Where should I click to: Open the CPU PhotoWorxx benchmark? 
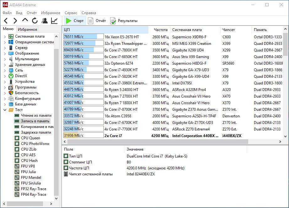tap(35, 144)
